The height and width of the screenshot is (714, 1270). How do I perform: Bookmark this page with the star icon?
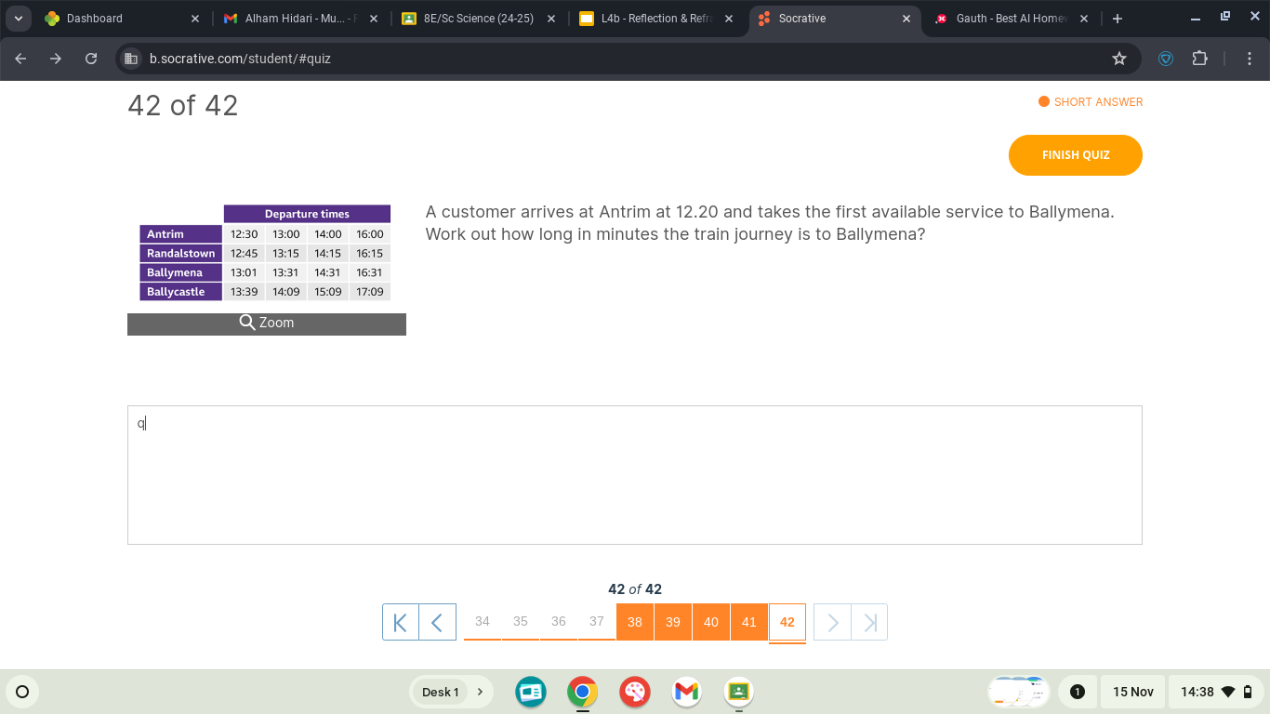[1119, 59]
